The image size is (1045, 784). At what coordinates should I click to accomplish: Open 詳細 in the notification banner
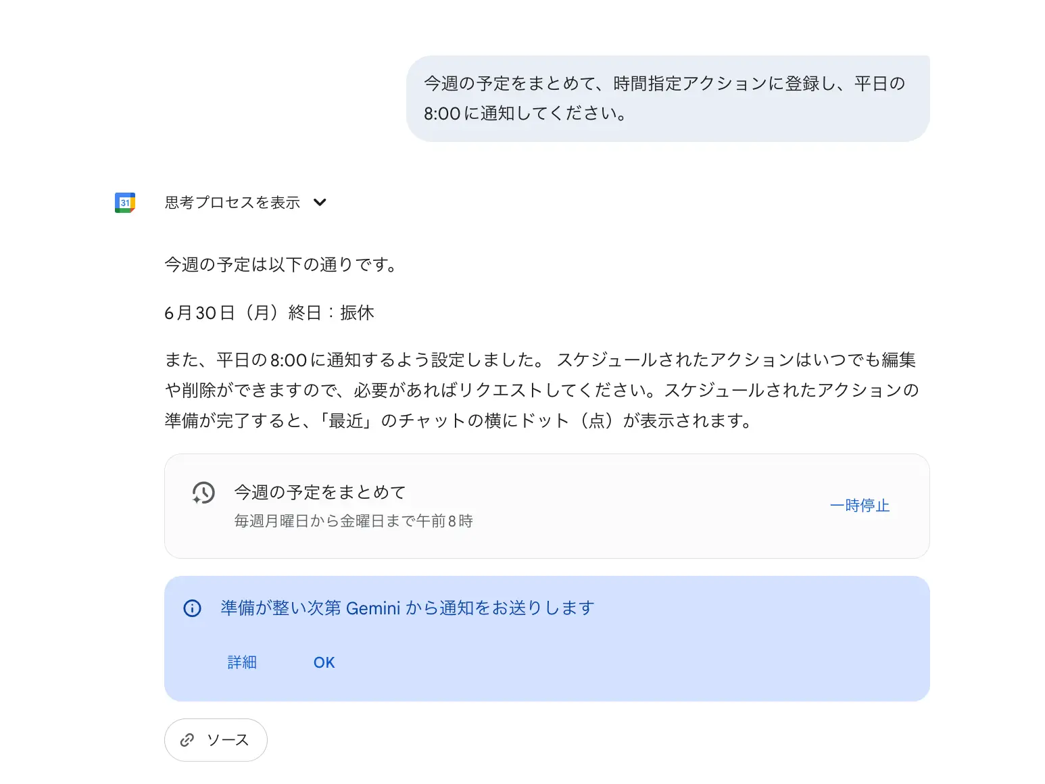(242, 662)
